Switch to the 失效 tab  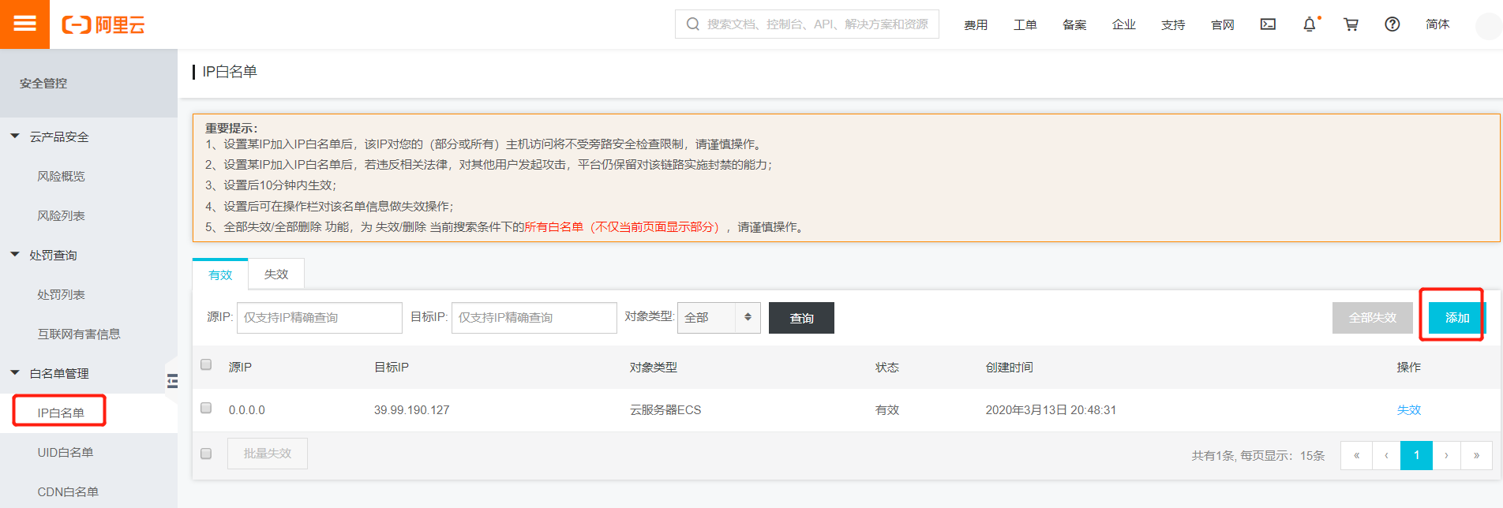(x=276, y=274)
